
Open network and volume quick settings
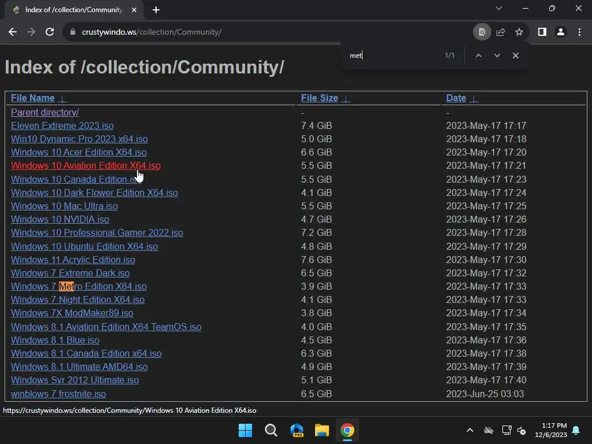pyautogui.click(x=514, y=430)
